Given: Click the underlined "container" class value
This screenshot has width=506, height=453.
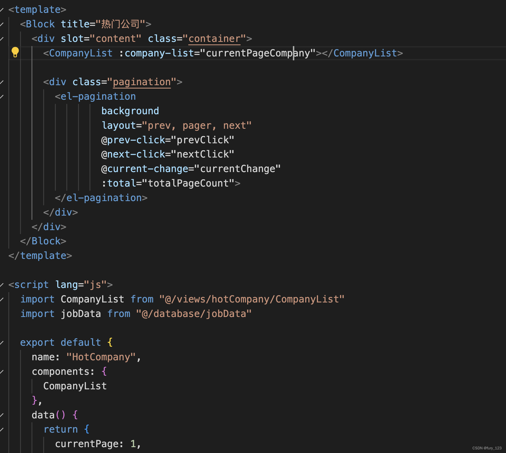Looking at the screenshot, I should click(x=215, y=39).
